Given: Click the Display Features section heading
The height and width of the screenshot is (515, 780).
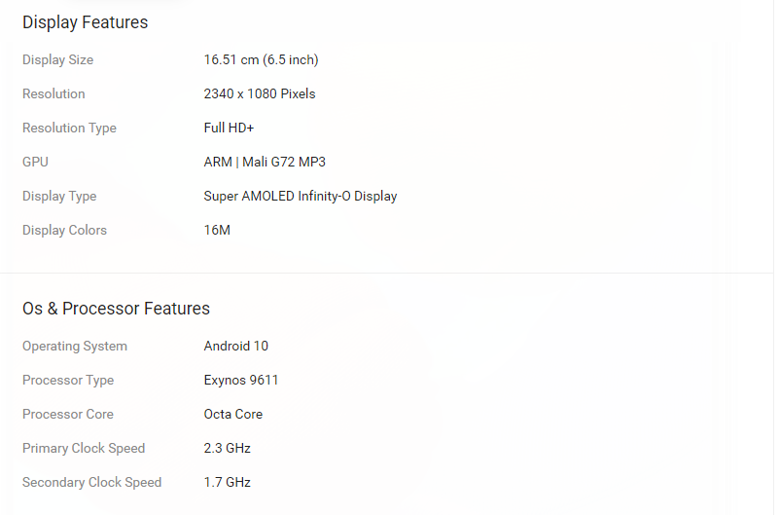Looking at the screenshot, I should coord(86,22).
